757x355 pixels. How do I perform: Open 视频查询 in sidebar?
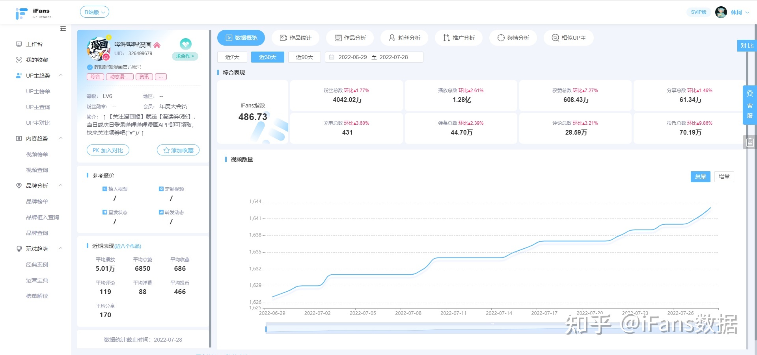point(37,170)
